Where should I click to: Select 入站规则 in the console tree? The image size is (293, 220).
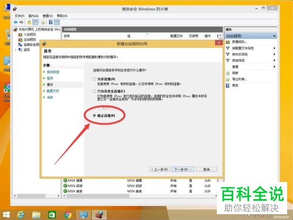(30, 35)
